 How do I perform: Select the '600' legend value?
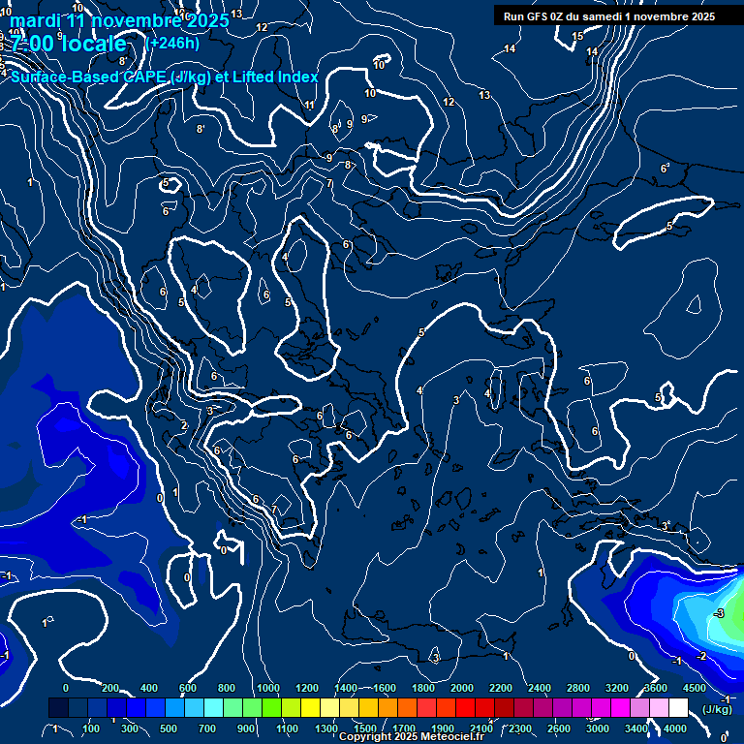tap(187, 688)
